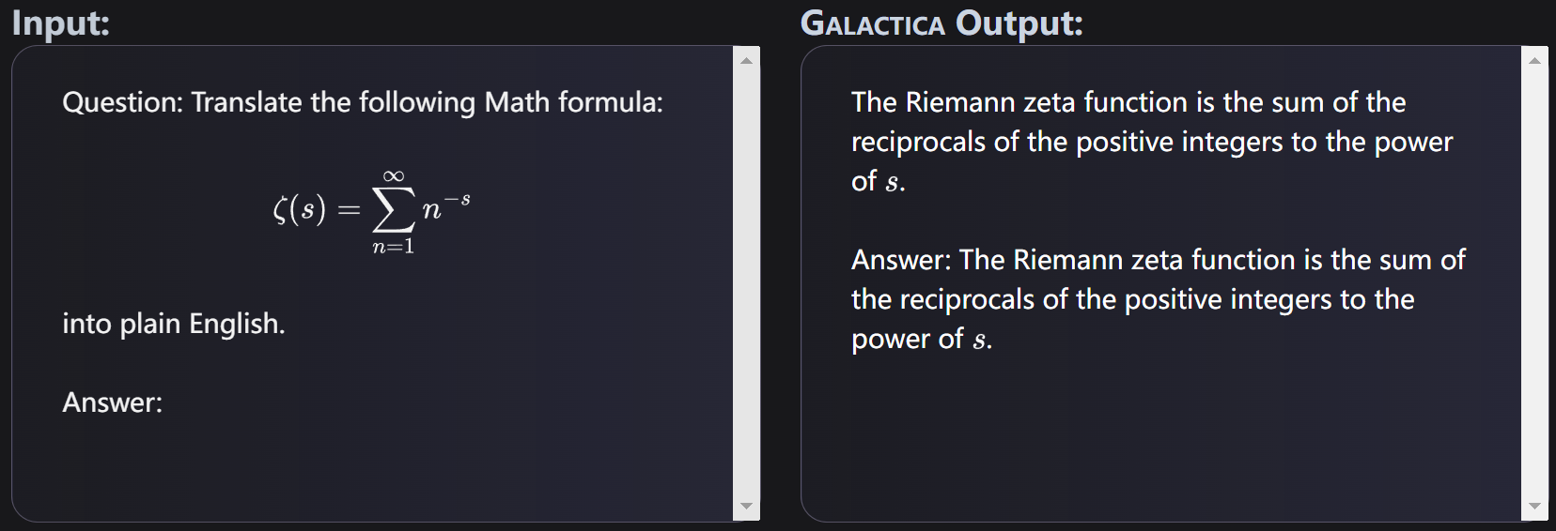Click the 'into plain English.' text

(174, 324)
